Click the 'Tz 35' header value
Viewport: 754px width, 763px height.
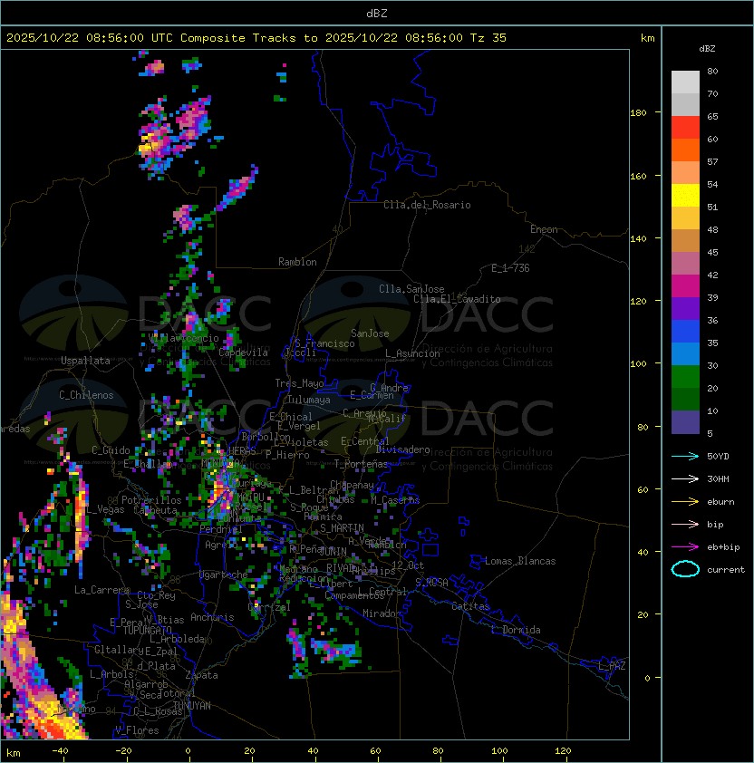[x=488, y=38]
